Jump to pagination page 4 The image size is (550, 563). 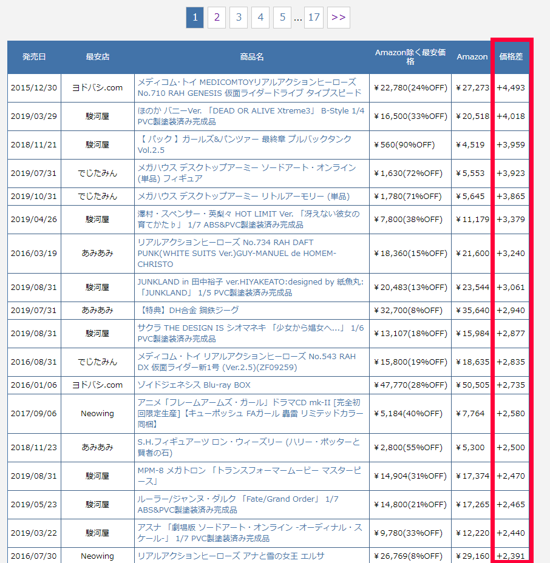pos(260,18)
